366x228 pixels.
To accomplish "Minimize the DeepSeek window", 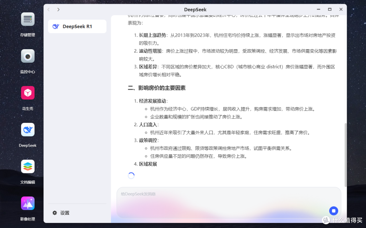I will coord(318,9).
